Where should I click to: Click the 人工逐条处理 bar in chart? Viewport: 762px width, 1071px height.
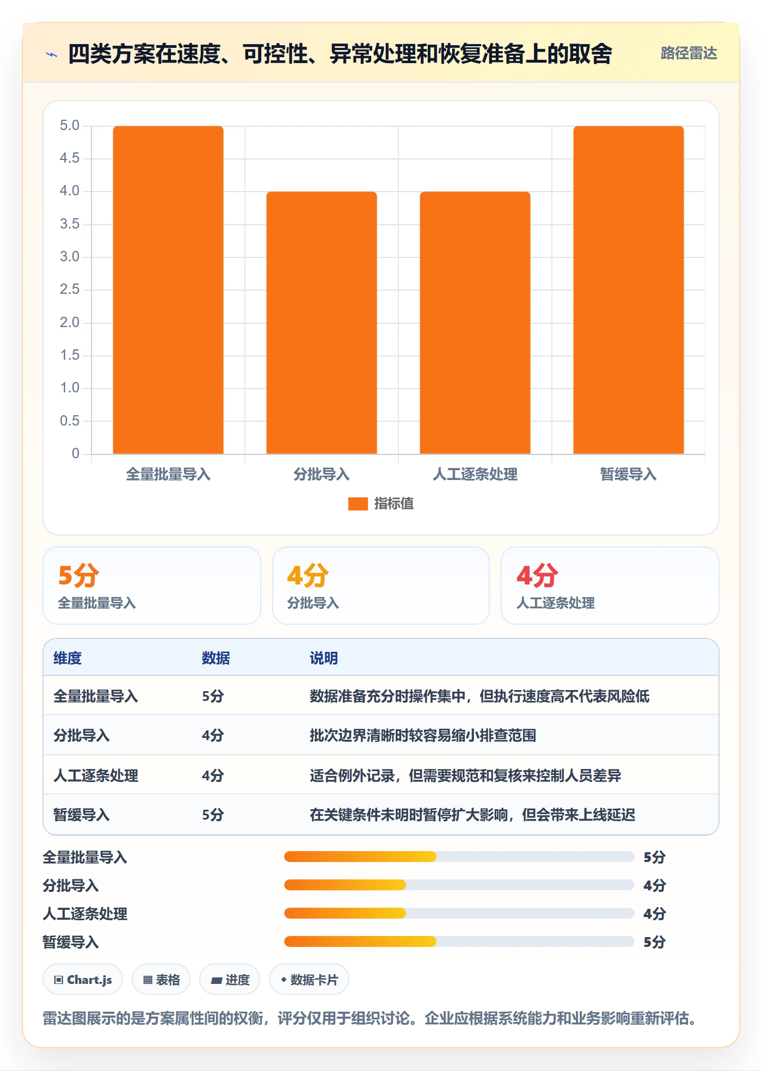475,323
